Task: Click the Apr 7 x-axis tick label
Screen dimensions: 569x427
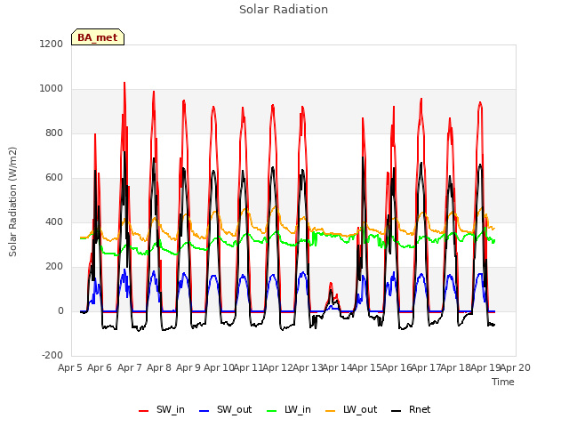Action: [130, 367]
